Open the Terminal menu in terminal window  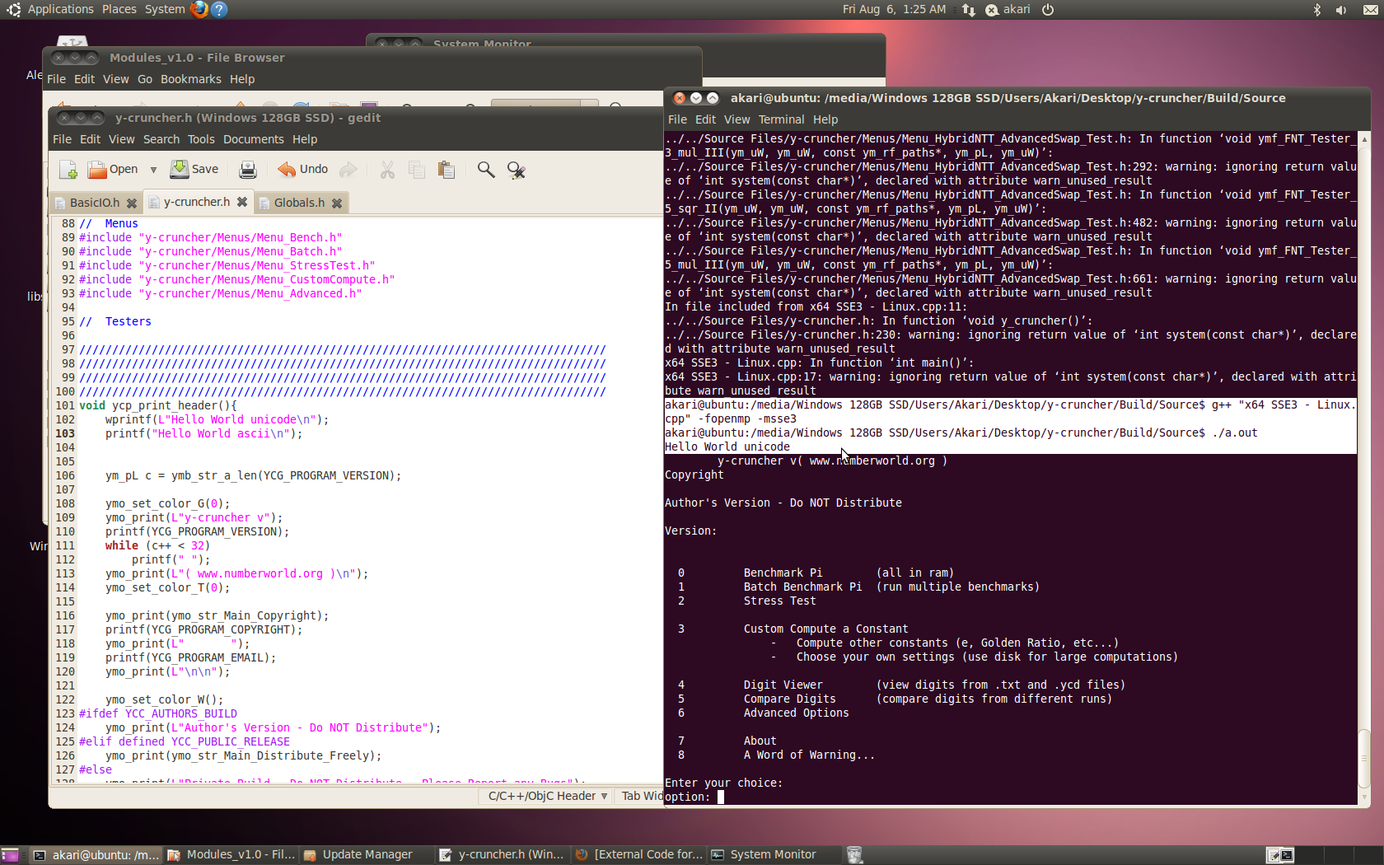point(780,119)
